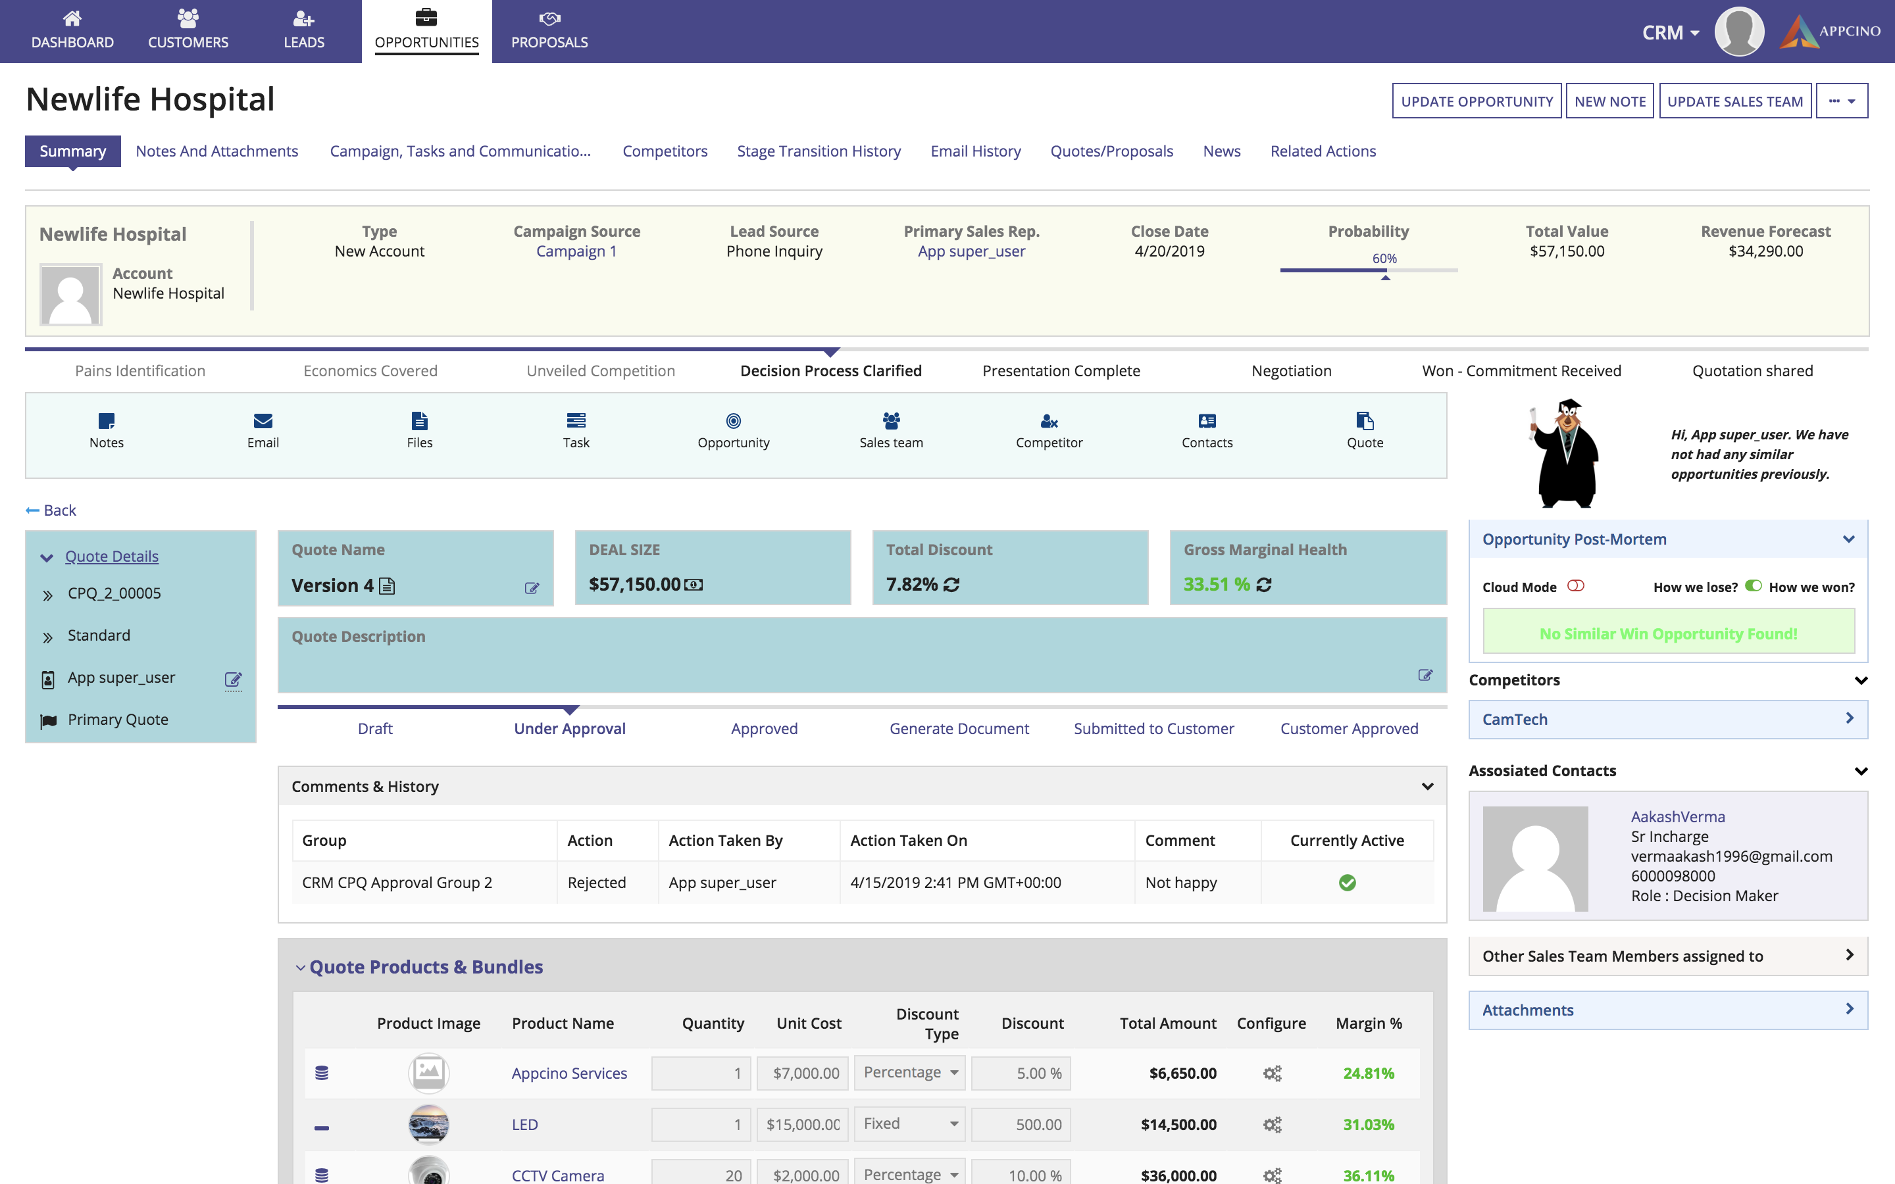Open Discount Type dropdown for LED row
This screenshot has height=1184, width=1895.
[909, 1123]
